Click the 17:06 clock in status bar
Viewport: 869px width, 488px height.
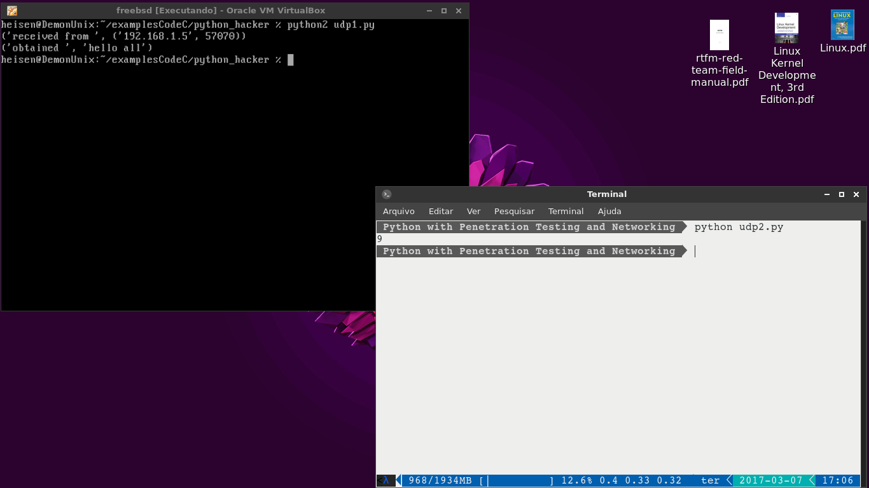pyautogui.click(x=838, y=480)
